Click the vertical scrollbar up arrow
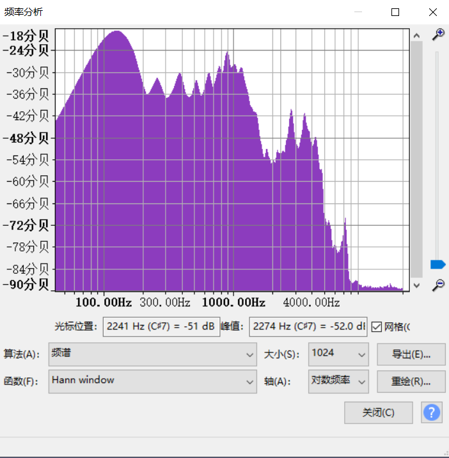Screen dimensions: 449x458 pyautogui.click(x=416, y=36)
